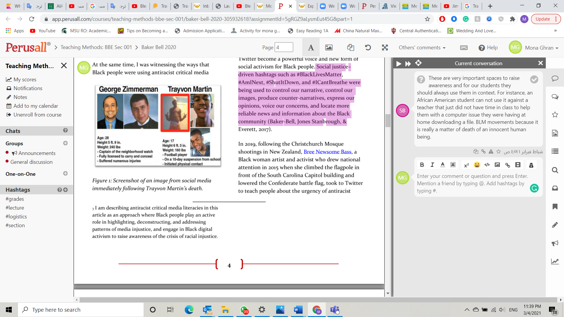
Task: Add a new hashtag with the plus icon
Action: (66, 190)
